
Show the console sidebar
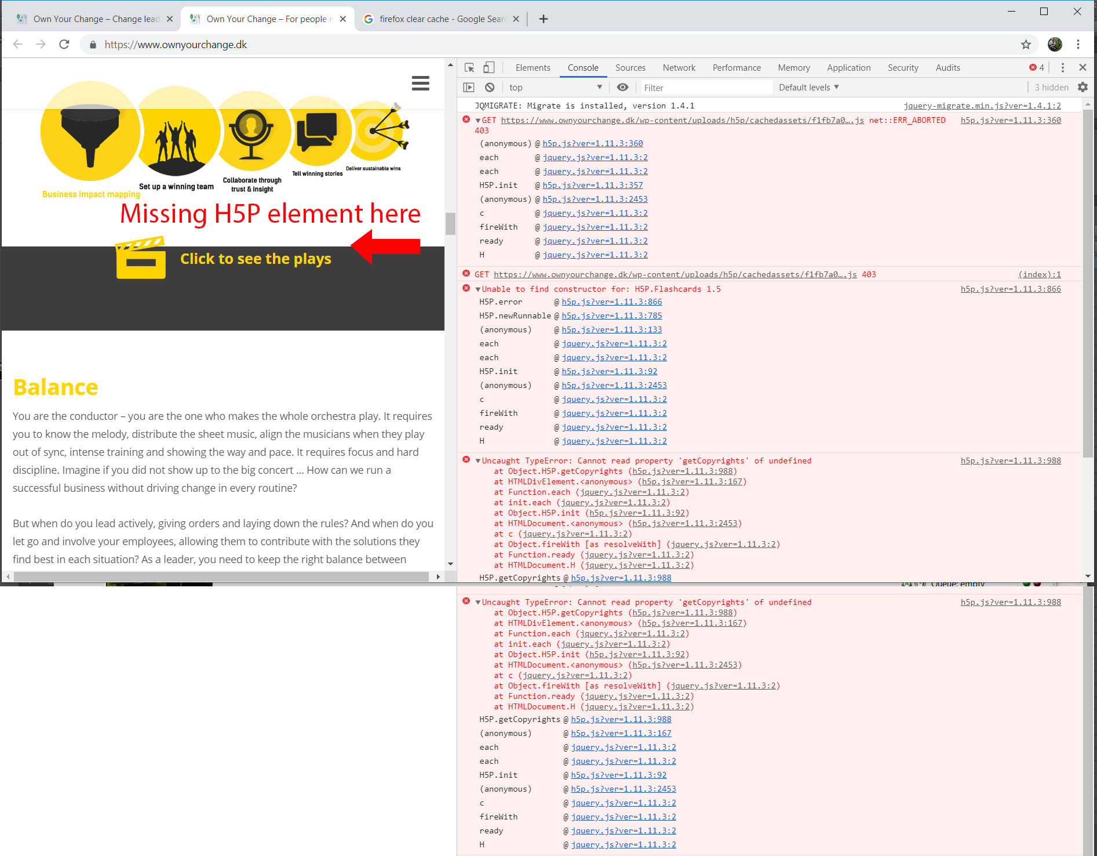point(468,88)
